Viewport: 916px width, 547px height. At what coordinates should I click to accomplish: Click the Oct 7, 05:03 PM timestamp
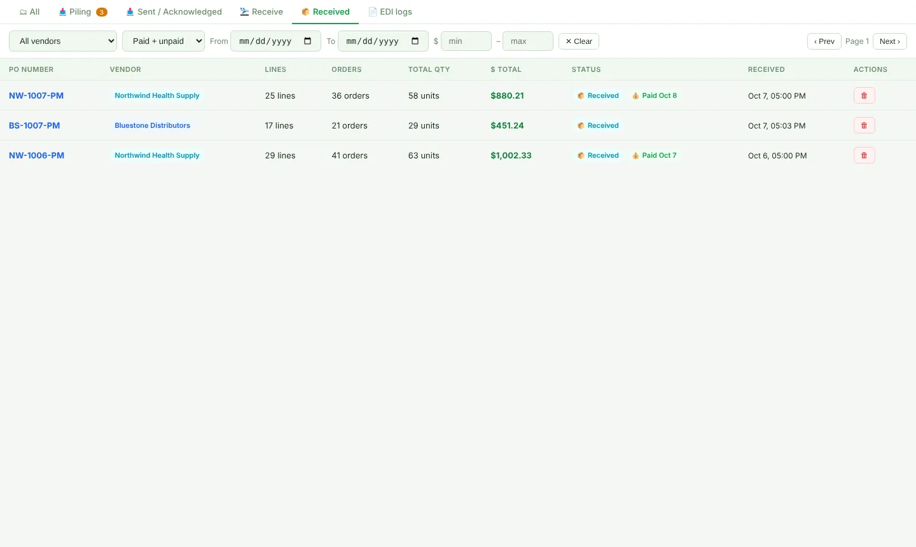point(777,126)
